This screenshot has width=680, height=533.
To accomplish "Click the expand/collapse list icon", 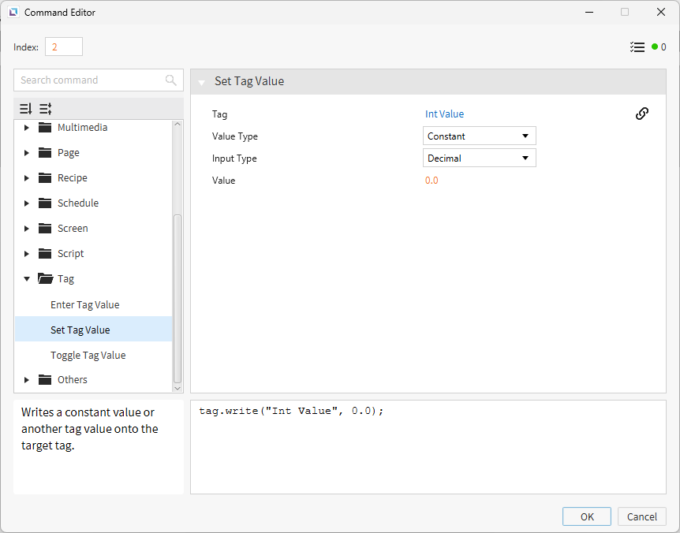I will [46, 108].
